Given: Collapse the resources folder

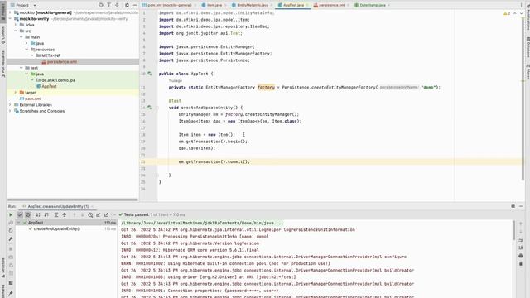Looking at the screenshot, I should (x=26, y=50).
